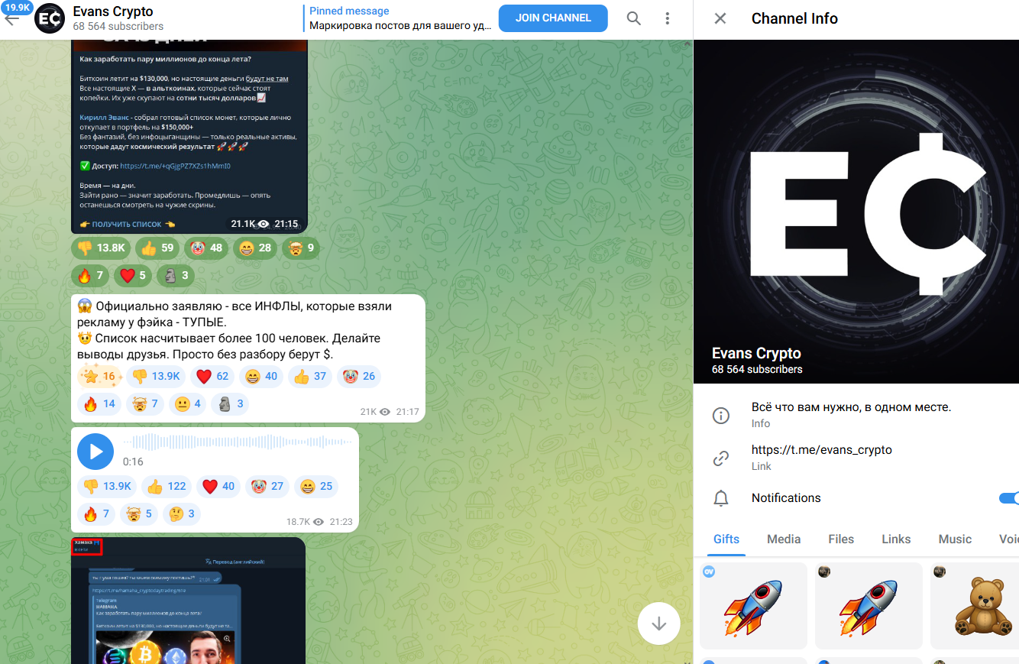Click clown reaction with 27 count
1019x664 pixels.
coord(267,486)
